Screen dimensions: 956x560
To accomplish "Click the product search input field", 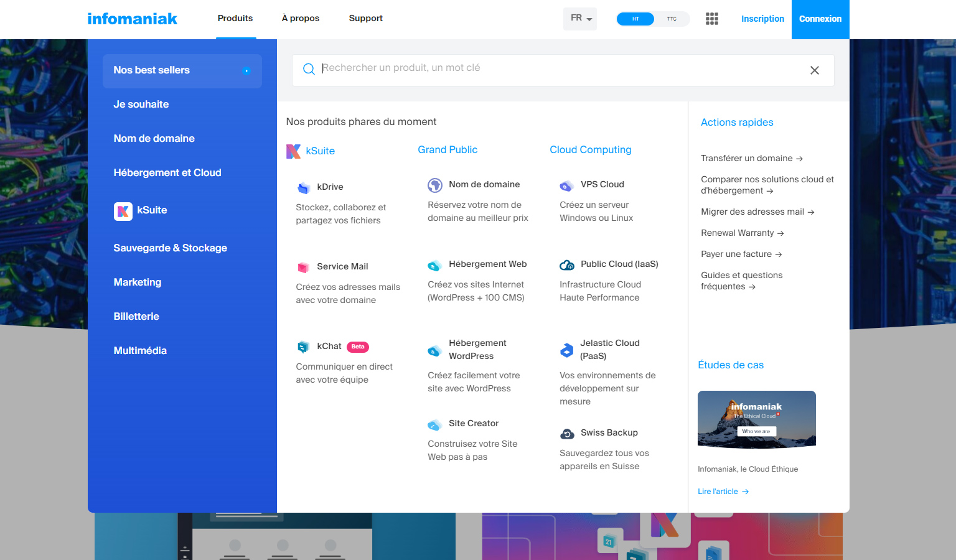I will 554,68.
